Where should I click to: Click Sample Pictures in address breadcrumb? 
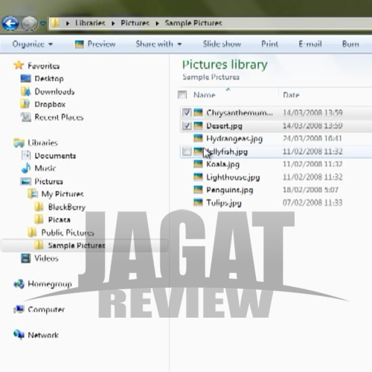pyautogui.click(x=193, y=23)
